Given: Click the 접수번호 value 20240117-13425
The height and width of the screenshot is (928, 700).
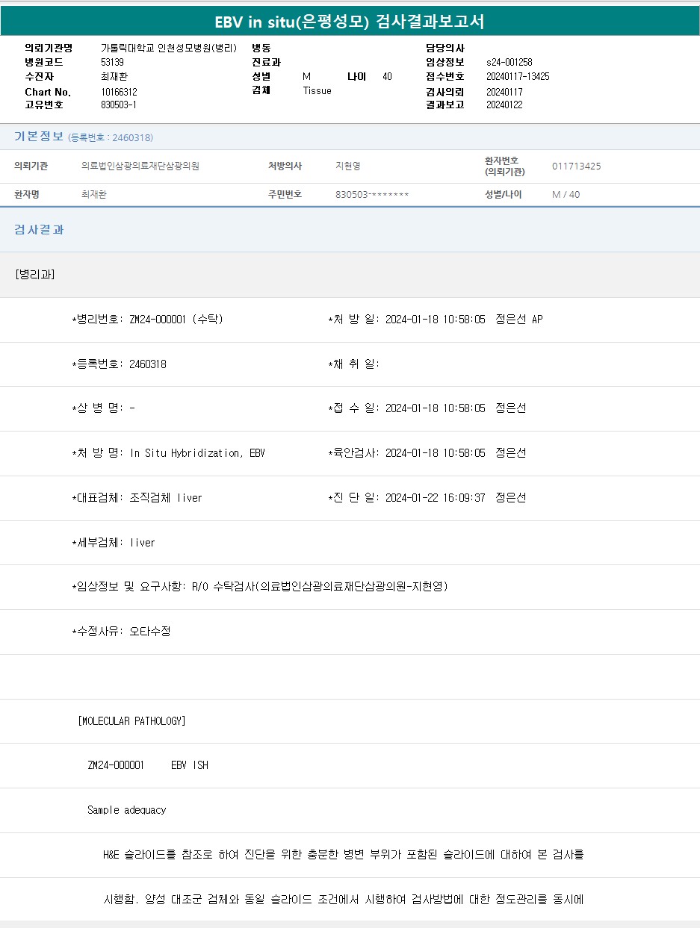Looking at the screenshot, I should tap(518, 76).
